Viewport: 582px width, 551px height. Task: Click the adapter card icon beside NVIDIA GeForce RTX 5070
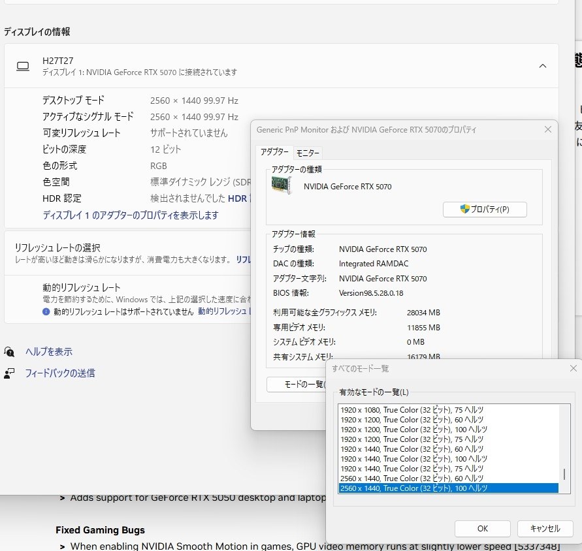coord(281,185)
